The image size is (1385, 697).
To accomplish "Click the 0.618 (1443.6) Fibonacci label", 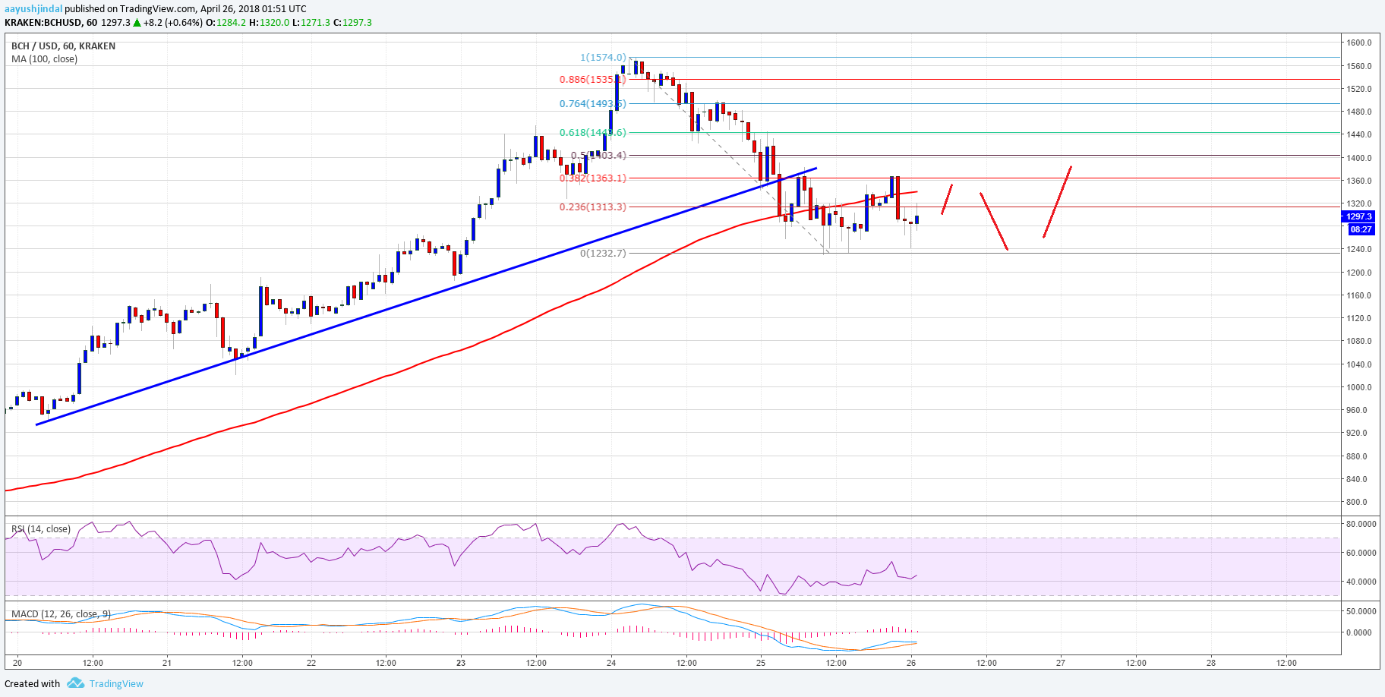I will 592,132.
